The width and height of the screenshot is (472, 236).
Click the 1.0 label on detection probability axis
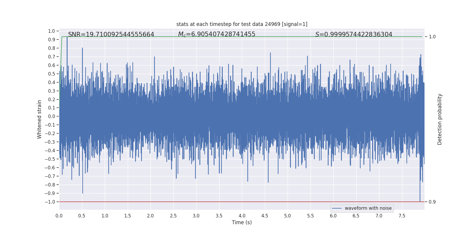(432, 37)
